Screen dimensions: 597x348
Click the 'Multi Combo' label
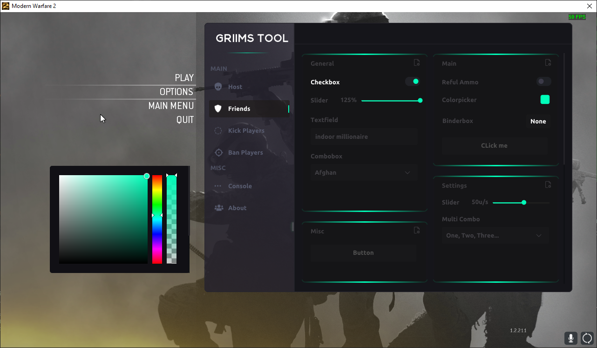coord(461,219)
